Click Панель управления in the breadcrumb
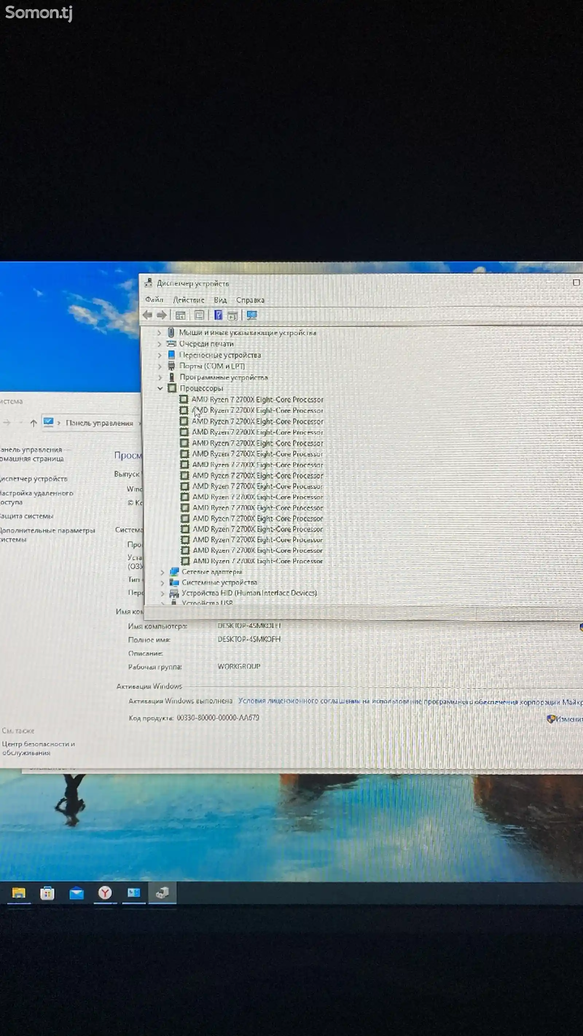The width and height of the screenshot is (583, 1036). (x=99, y=423)
